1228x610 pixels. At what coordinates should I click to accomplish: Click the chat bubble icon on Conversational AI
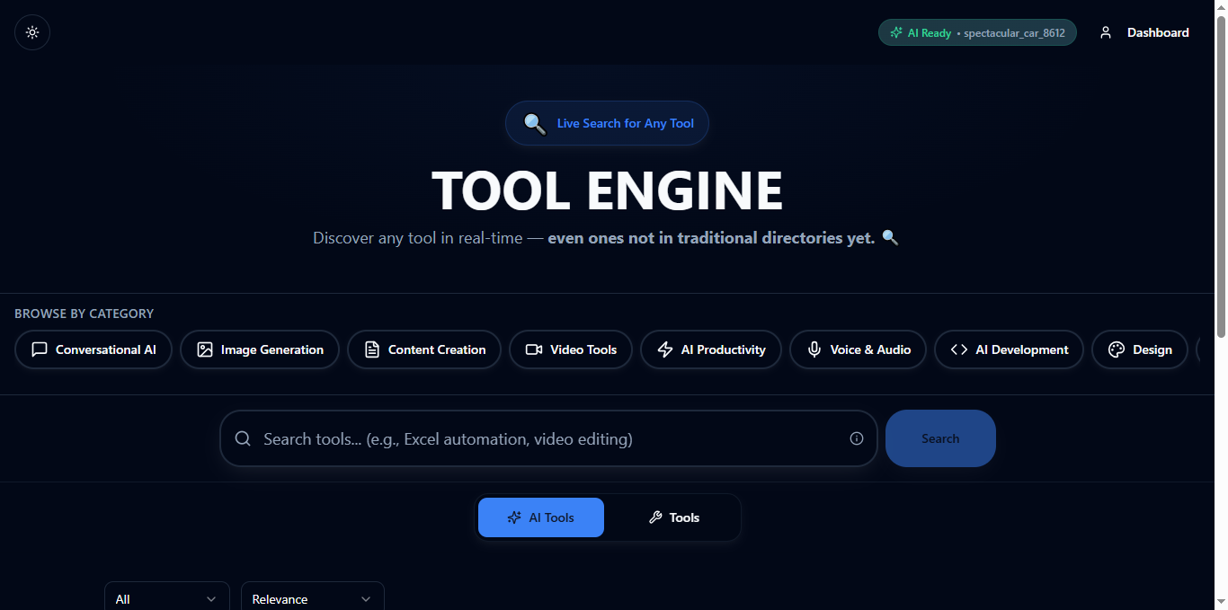coord(40,349)
